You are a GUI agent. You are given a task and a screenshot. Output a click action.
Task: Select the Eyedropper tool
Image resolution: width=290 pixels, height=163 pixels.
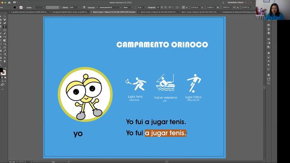click(5, 50)
